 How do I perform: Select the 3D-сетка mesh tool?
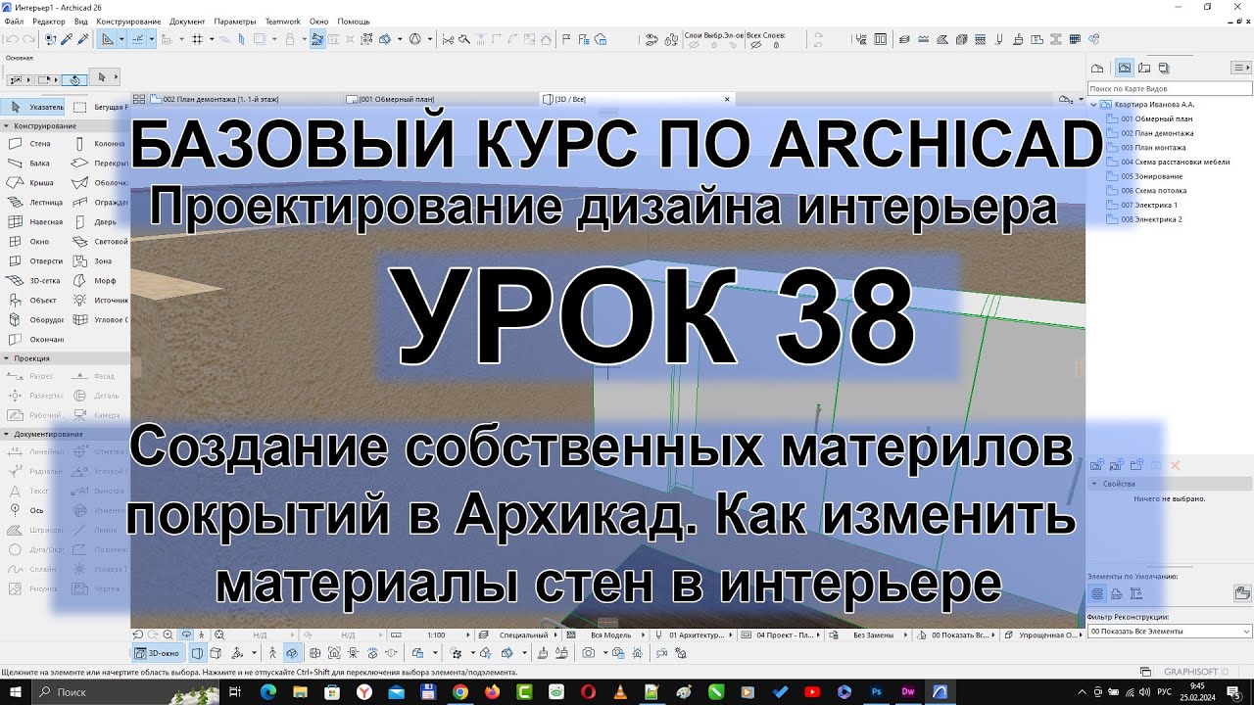coord(32,281)
